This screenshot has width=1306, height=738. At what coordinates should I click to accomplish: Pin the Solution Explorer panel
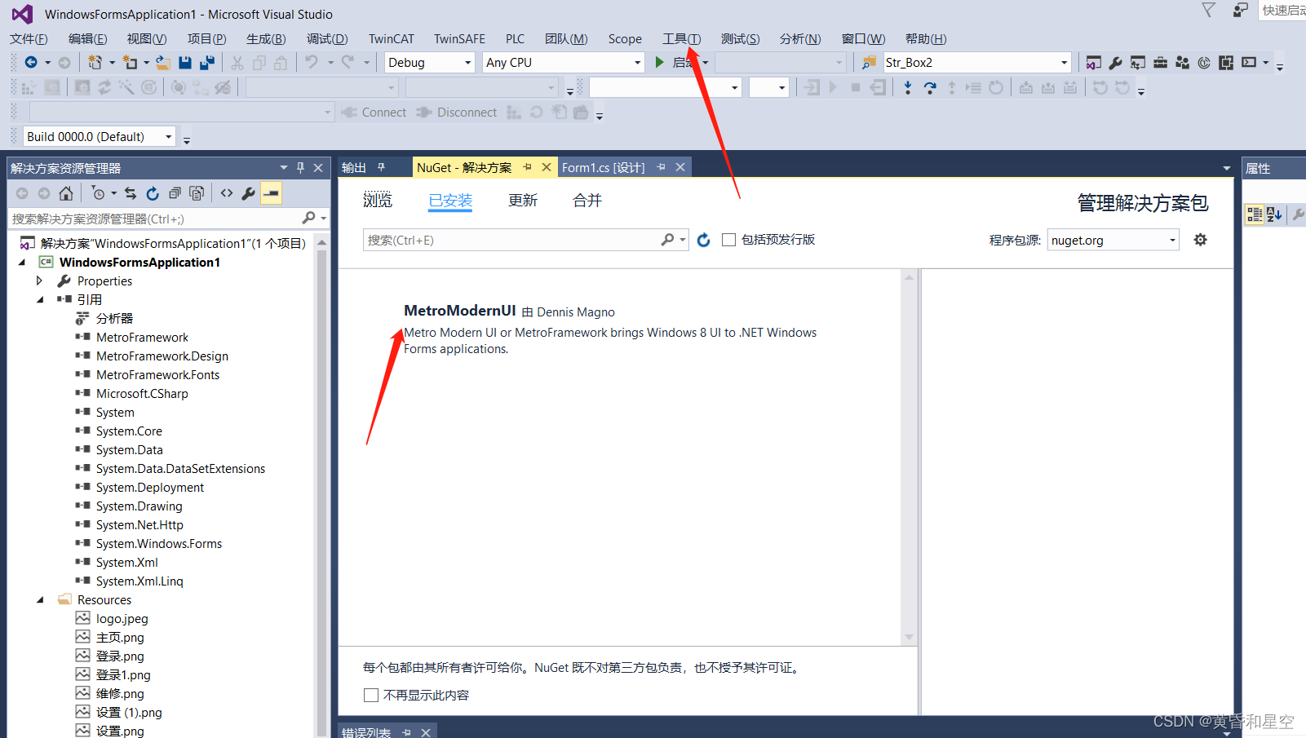point(300,168)
